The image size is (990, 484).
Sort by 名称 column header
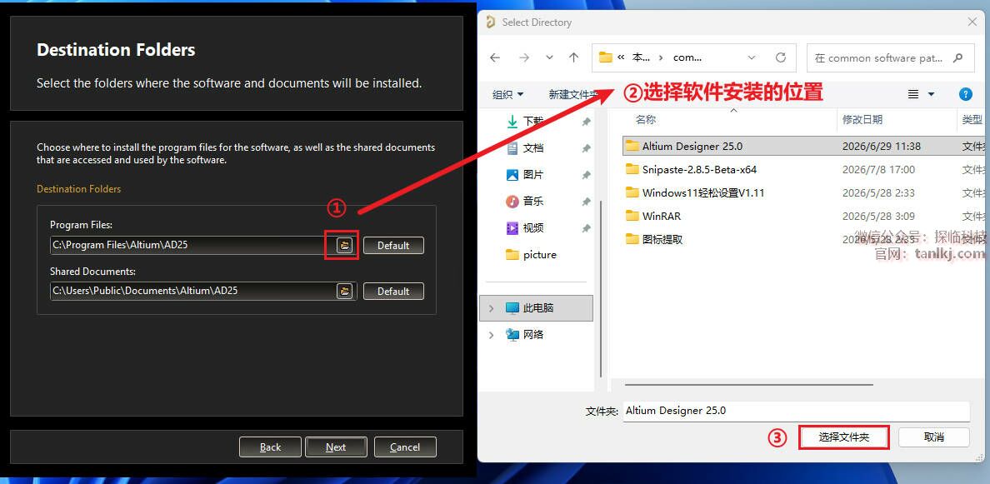[x=646, y=119]
